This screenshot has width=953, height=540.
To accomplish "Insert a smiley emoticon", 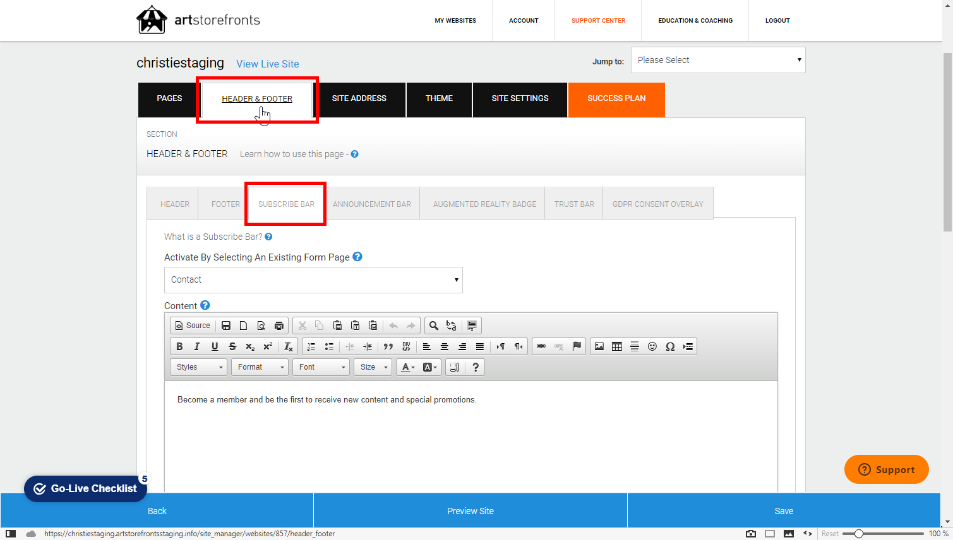I will coord(652,346).
